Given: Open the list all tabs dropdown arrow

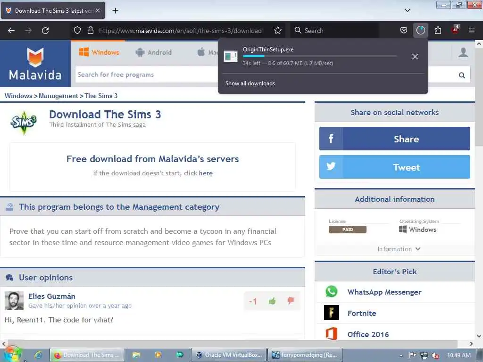Looking at the screenshot, I should [x=407, y=10].
